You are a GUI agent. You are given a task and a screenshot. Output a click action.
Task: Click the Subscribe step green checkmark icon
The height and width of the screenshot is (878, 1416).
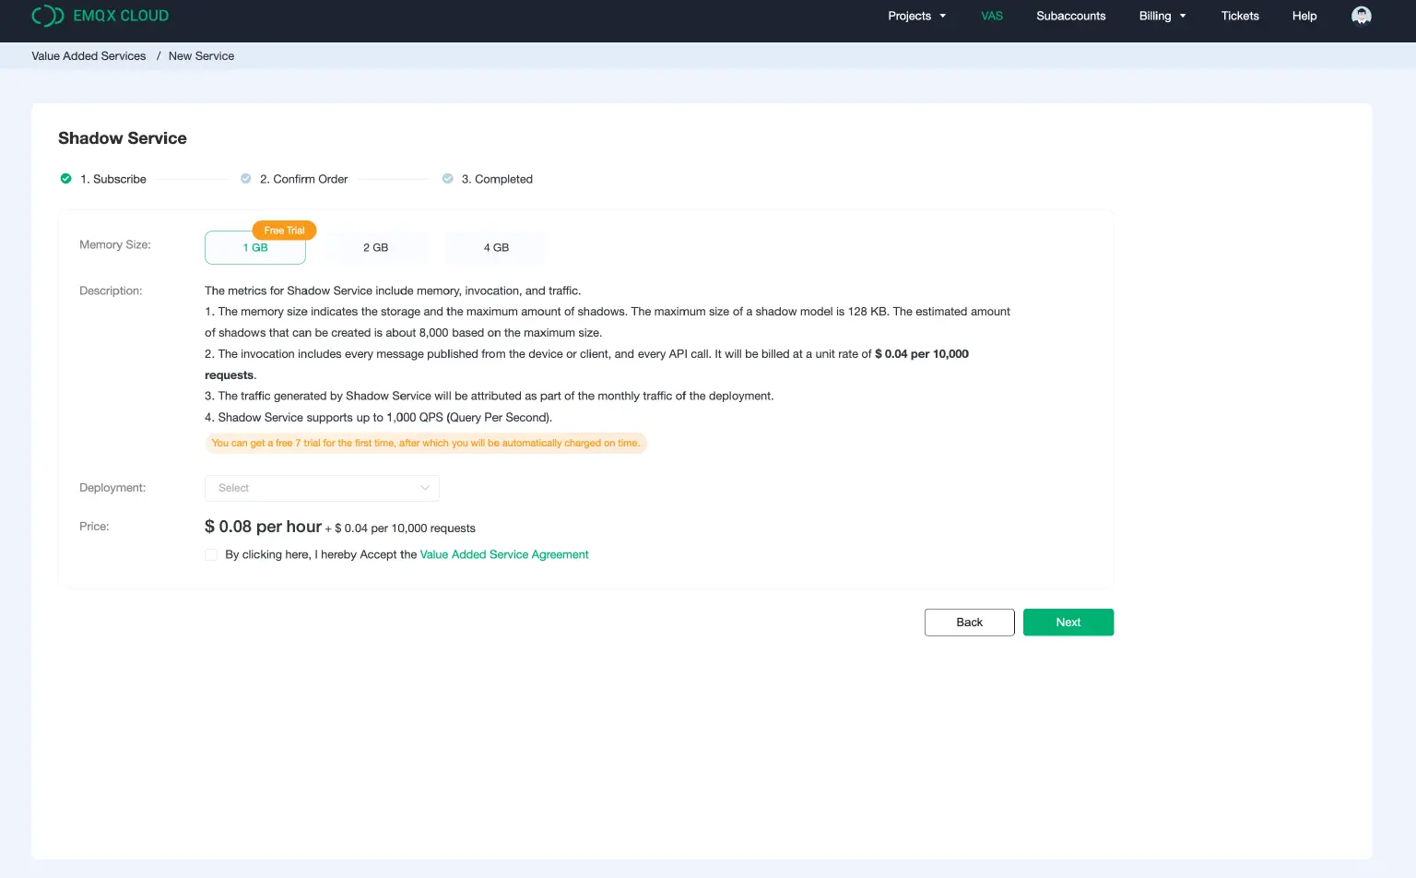(x=65, y=179)
